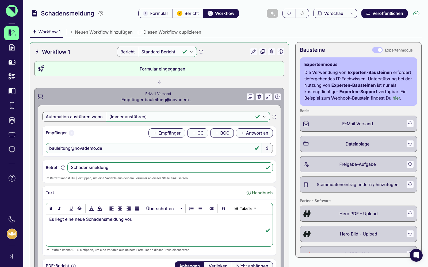The image size is (428, 267).
Task: Toggle dark mode moon icon
Action: [x=12, y=219]
